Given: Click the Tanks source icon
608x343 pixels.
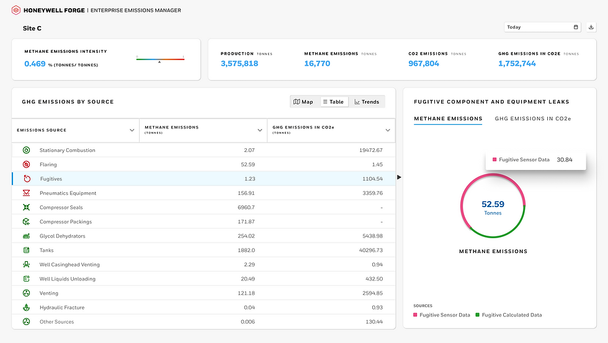Looking at the screenshot, I should point(26,250).
